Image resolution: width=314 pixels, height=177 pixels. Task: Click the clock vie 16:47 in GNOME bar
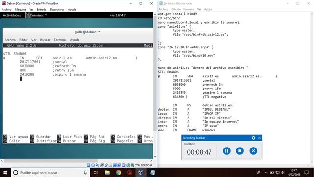(x=118, y=15)
